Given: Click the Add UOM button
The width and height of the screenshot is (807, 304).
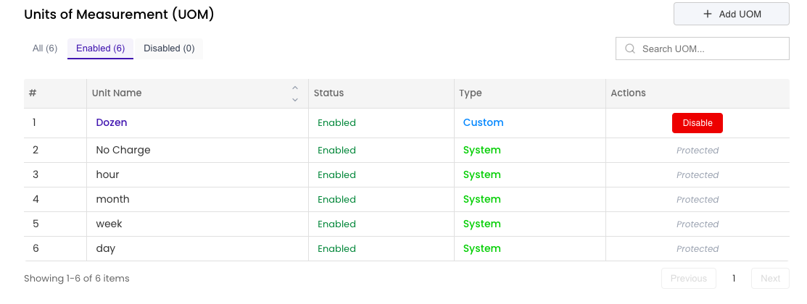Looking at the screenshot, I should [x=731, y=14].
